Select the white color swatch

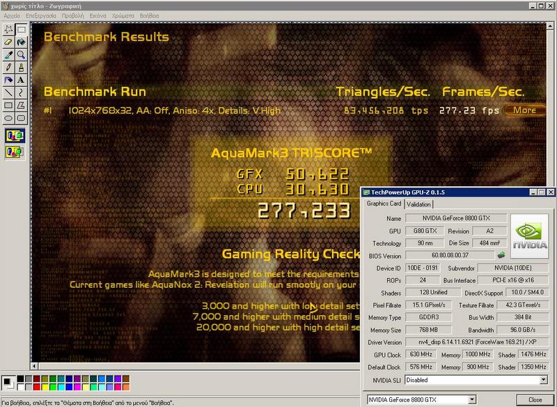[20, 387]
